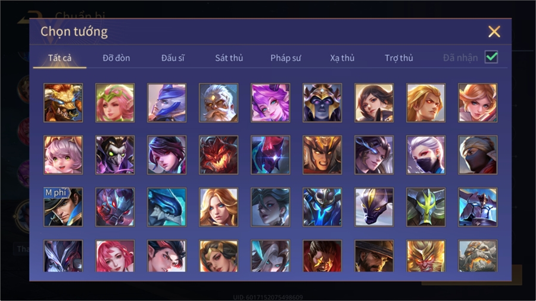536x301 pixels.
Task: Select the plague doctor masked hero
Action: click(x=115, y=155)
